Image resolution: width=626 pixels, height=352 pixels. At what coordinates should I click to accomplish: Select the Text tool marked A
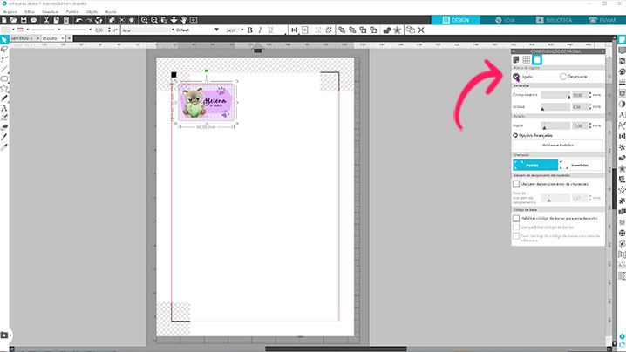pyautogui.click(x=4, y=108)
